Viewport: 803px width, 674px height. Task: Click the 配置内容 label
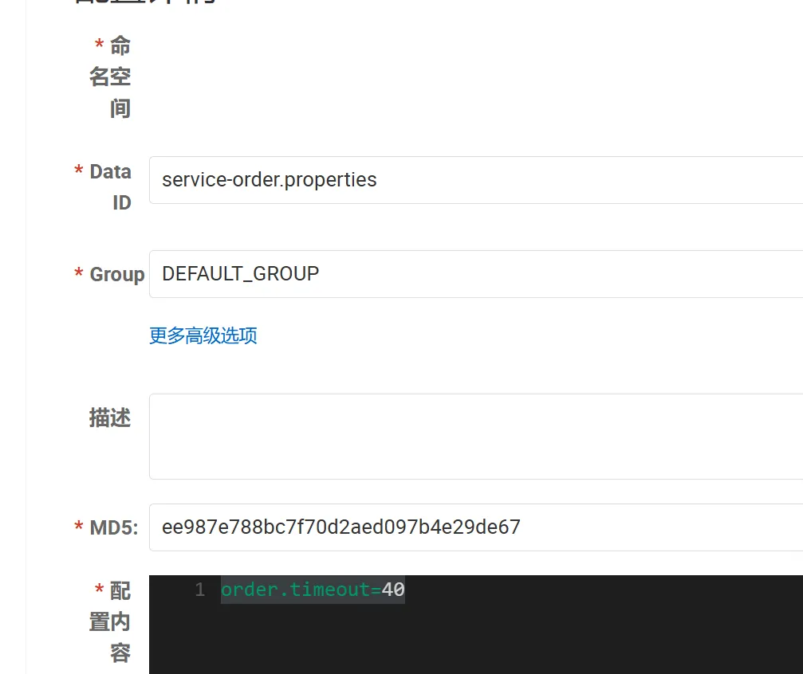[x=111, y=621]
